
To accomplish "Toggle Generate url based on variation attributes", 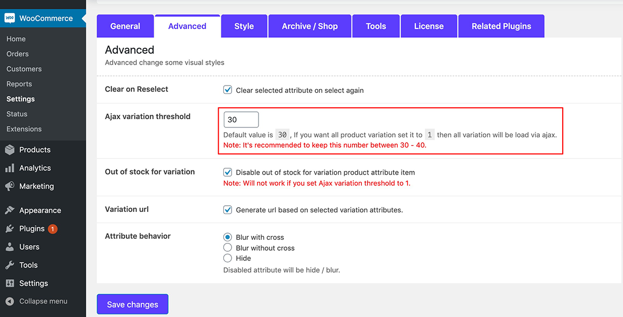I will click(x=227, y=210).
